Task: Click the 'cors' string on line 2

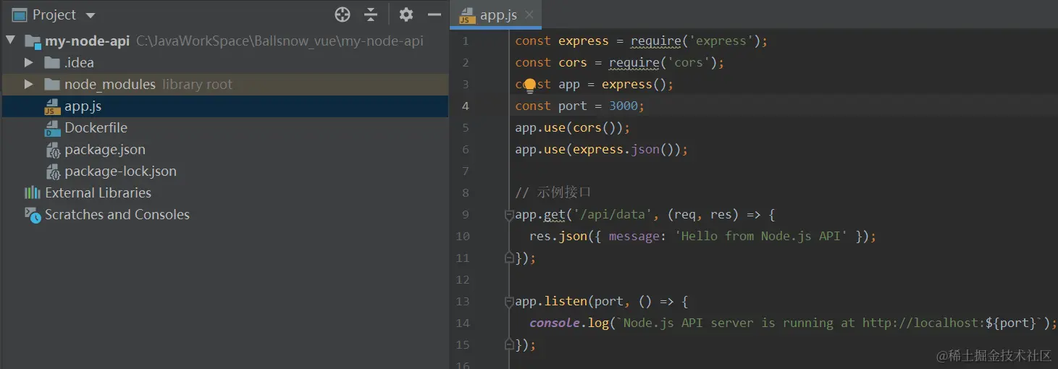Action: coord(688,63)
